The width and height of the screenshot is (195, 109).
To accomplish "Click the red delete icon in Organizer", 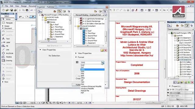I will [x=106, y=50].
